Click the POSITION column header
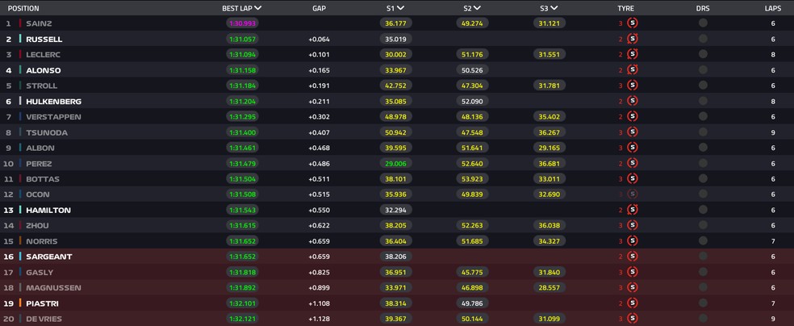Screen dimensions: 794x326 [23, 8]
